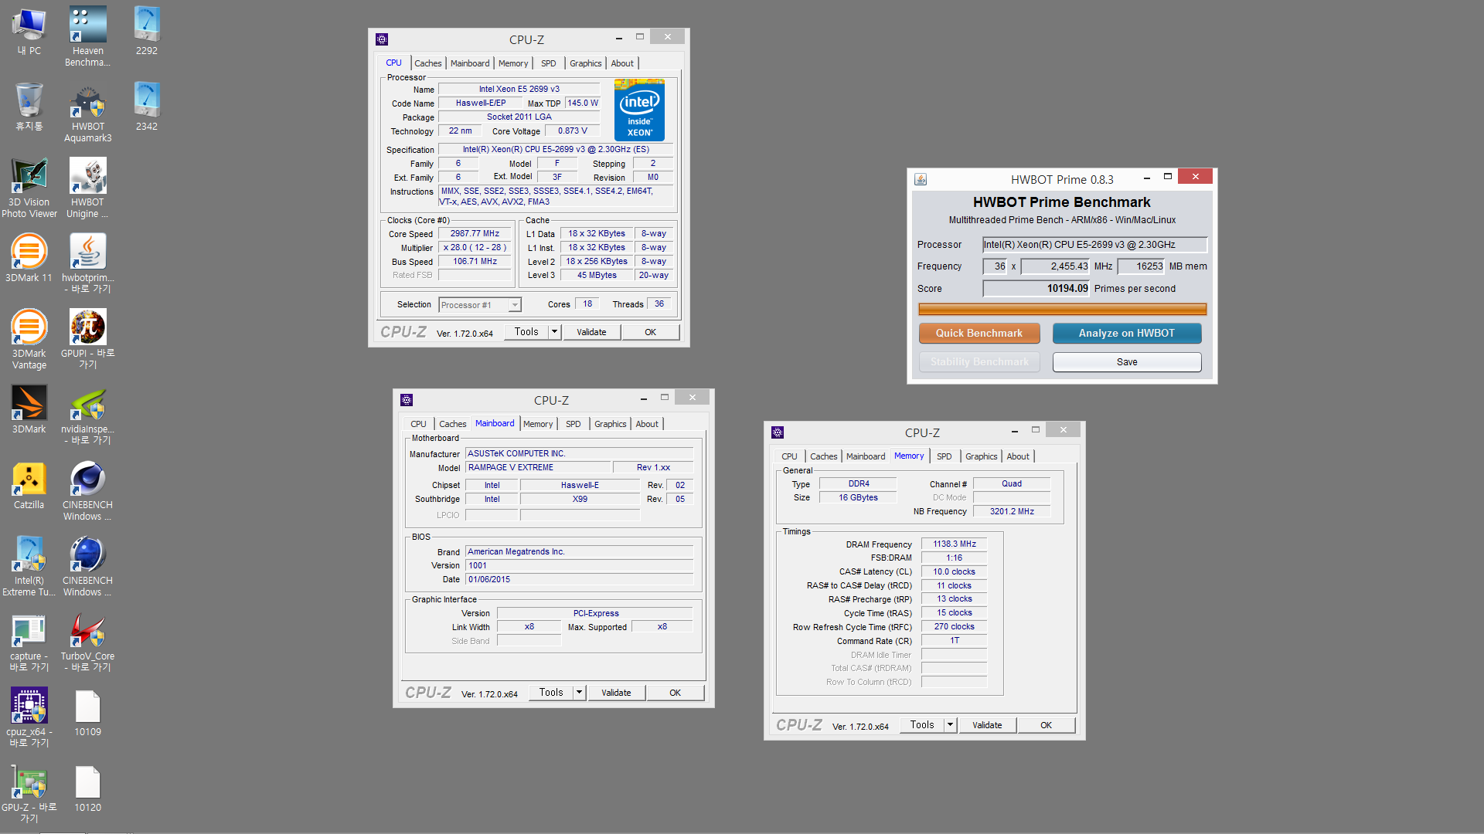The width and height of the screenshot is (1484, 834).
Task: Click Quick Benchmark in HWBOT Prime
Action: pos(979,334)
